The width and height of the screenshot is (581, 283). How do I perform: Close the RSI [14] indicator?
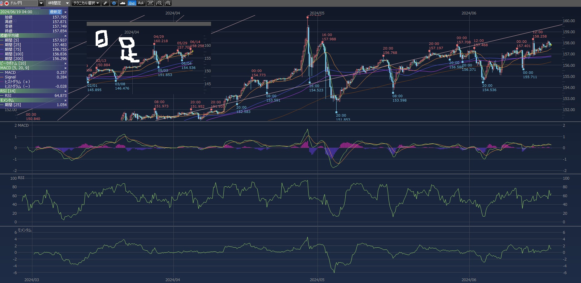(x=65, y=91)
